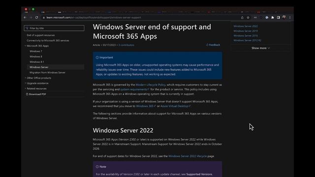315x177 pixels.
Task: Focus the Filter by title field
Action: click(x=54, y=28)
